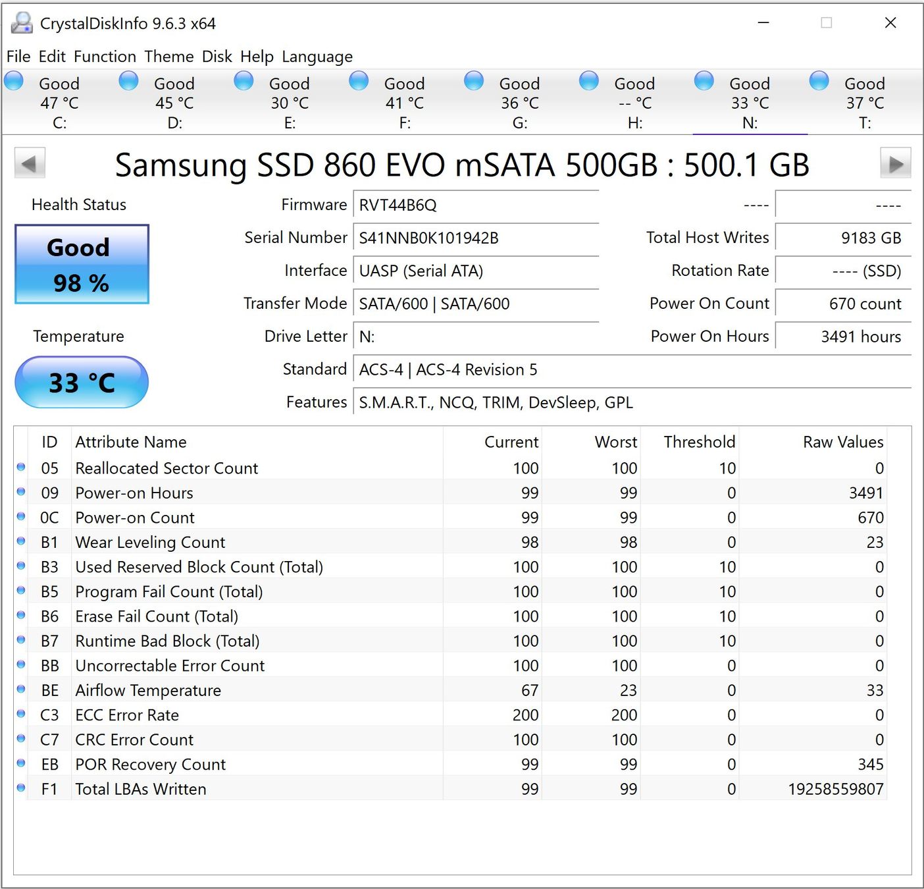Click the status icon for Power-on Hours row
The height and width of the screenshot is (889, 924).
[21, 492]
